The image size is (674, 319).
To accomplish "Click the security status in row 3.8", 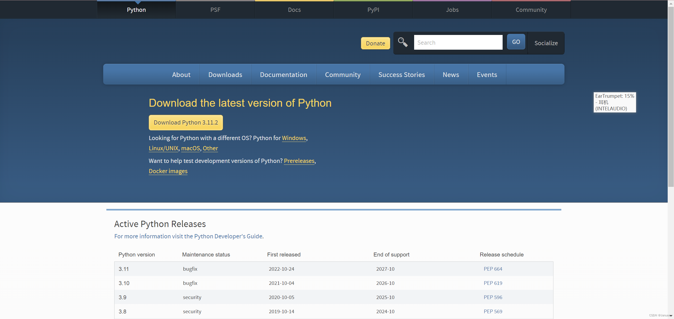I will tap(192, 311).
